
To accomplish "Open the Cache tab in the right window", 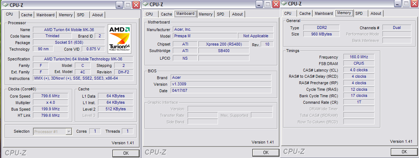I will 305,13.
